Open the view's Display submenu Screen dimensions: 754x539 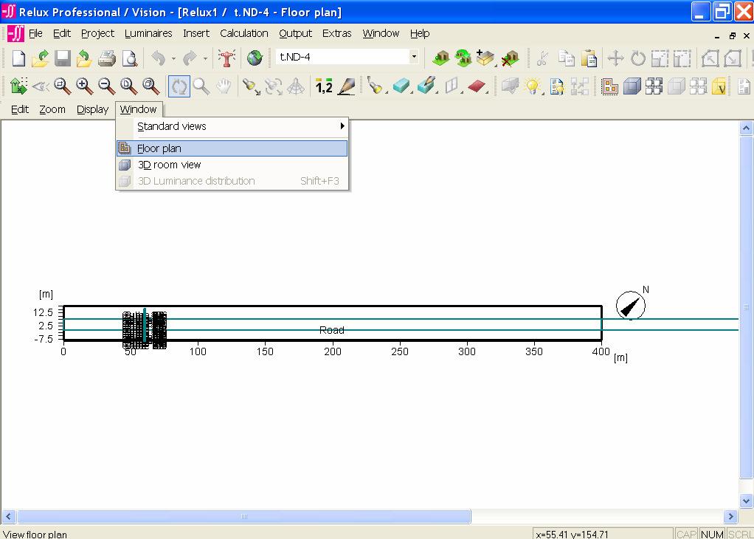[x=92, y=109]
